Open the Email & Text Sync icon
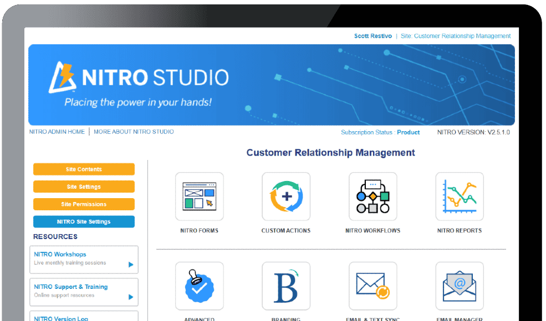Screen dimensions: 546x321 pyautogui.click(x=372, y=286)
